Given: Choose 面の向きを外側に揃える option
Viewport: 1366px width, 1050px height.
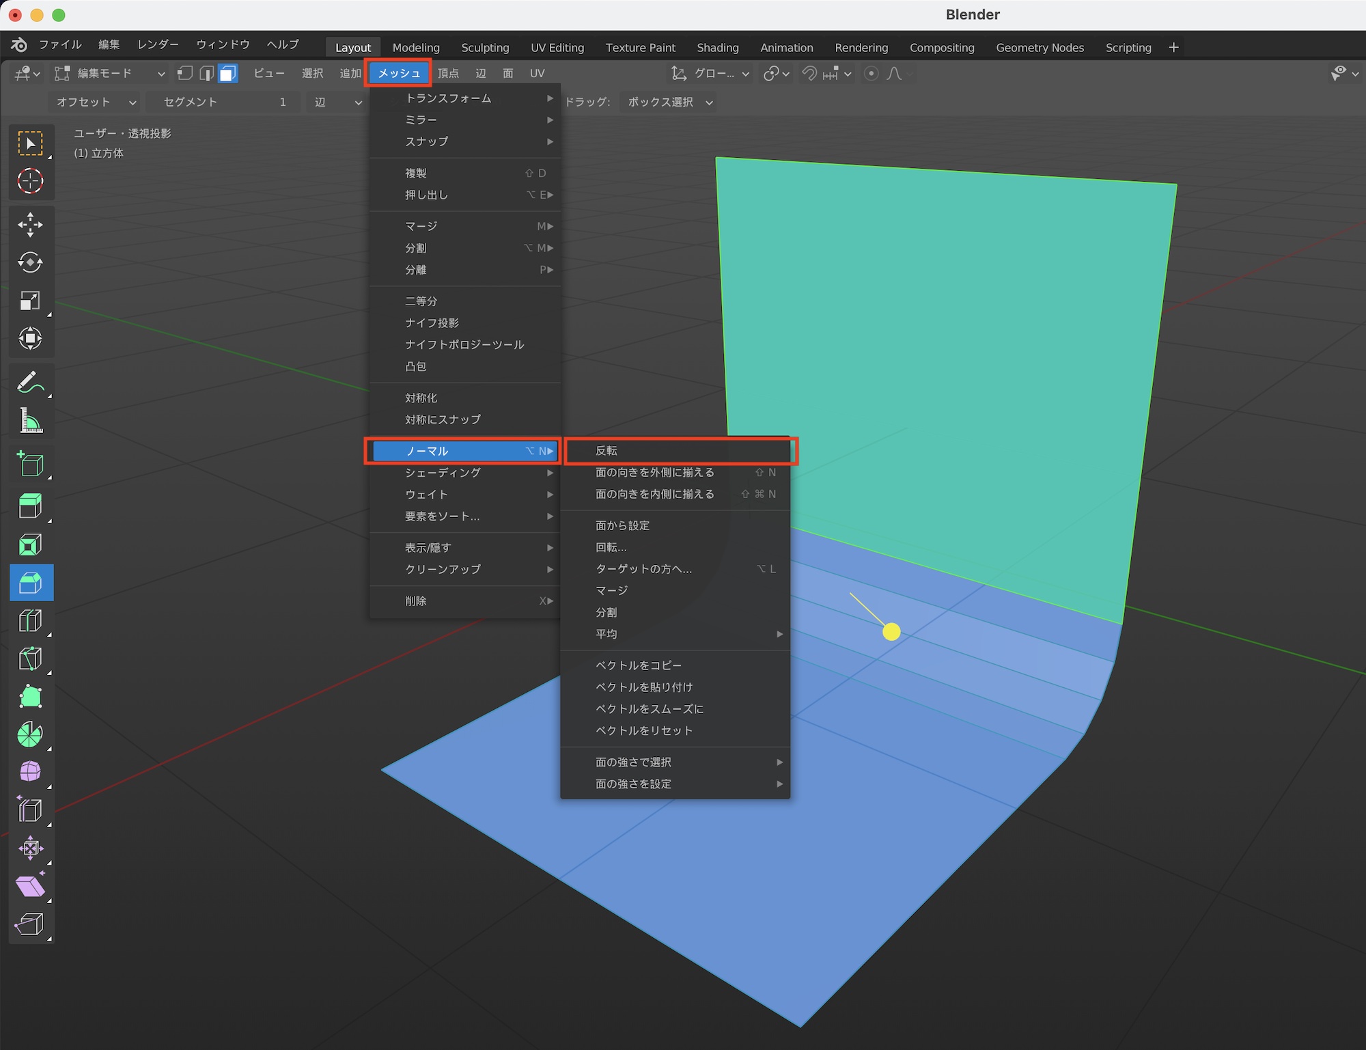Looking at the screenshot, I should (x=654, y=473).
